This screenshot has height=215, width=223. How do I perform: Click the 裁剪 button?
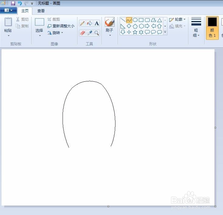(53, 19)
